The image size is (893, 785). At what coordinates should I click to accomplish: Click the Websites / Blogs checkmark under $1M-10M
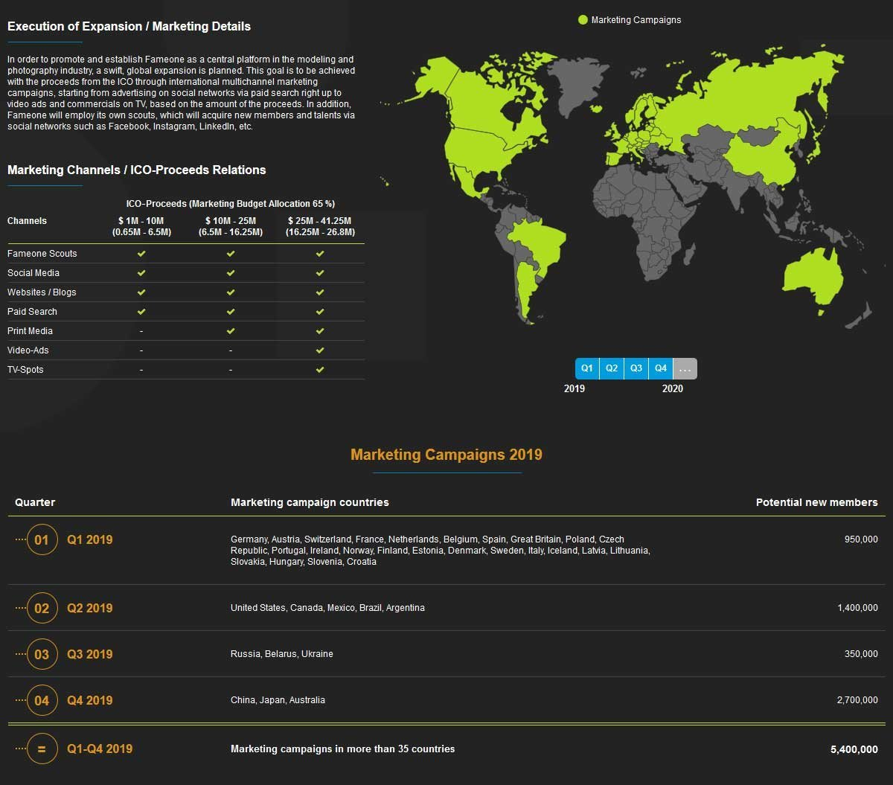(x=141, y=292)
